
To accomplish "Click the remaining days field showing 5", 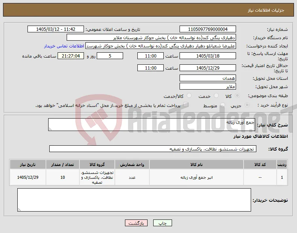I will [x=110, y=56].
